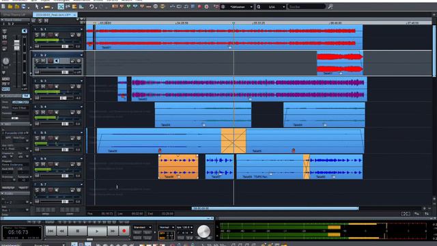Screen dimensions: 437x246
Task: Open the time signature dropdown in transport
Action: click(x=184, y=232)
